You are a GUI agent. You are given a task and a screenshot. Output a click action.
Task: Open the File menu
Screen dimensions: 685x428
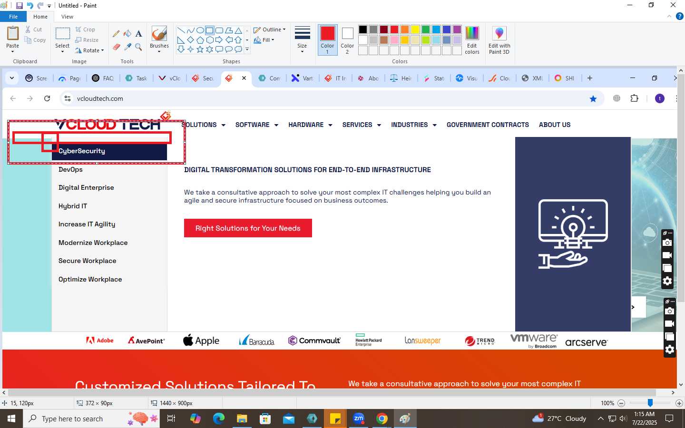click(x=13, y=17)
